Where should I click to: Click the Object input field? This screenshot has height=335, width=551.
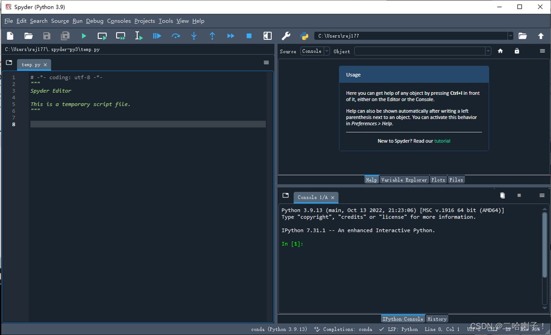(x=419, y=51)
